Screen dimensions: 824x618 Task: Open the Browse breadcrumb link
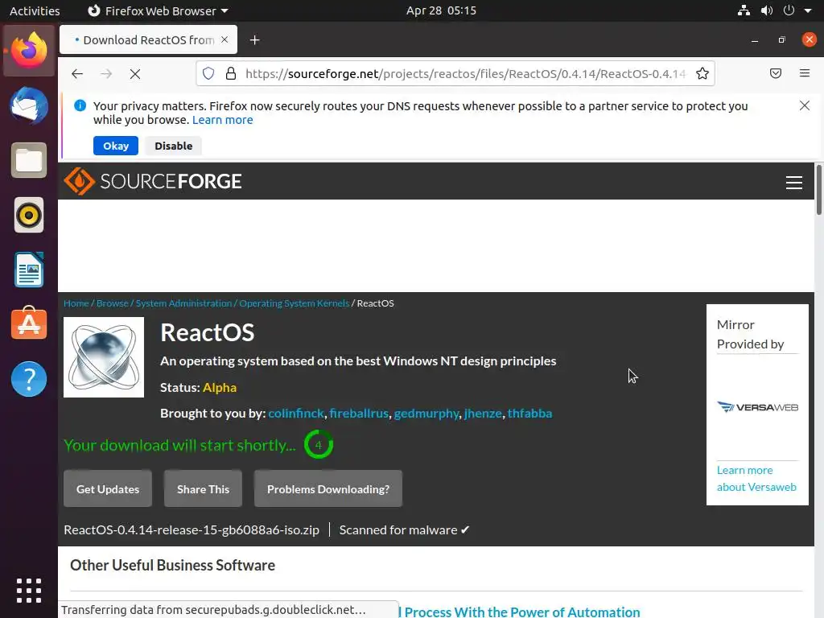(x=113, y=303)
